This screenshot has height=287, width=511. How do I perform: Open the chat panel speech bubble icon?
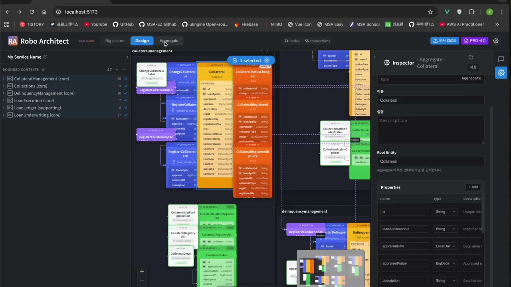point(501,59)
